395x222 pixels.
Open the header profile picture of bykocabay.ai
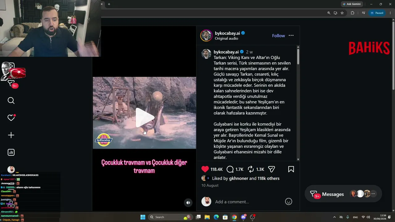pyautogui.click(x=206, y=35)
